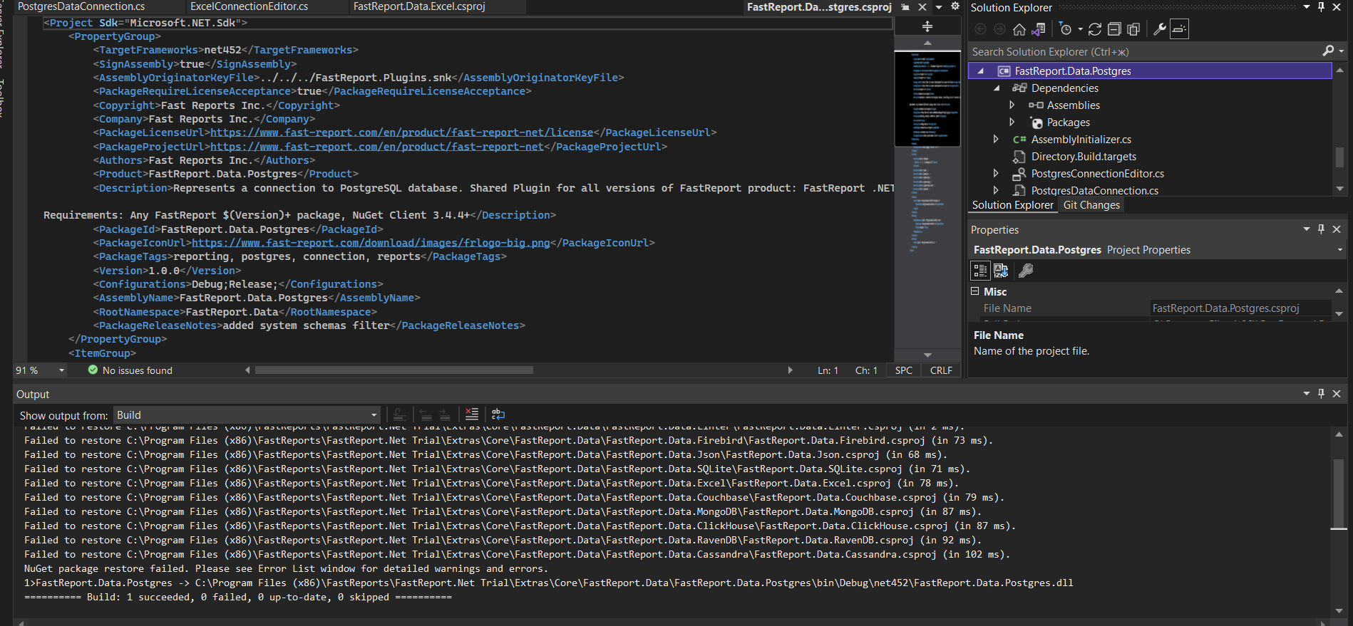Collapse the Dependencies node
1353x626 pixels.
tap(997, 88)
